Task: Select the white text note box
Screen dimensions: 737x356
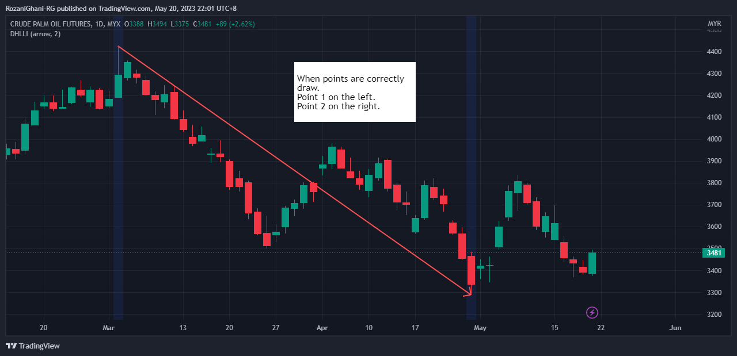Action: (x=355, y=92)
